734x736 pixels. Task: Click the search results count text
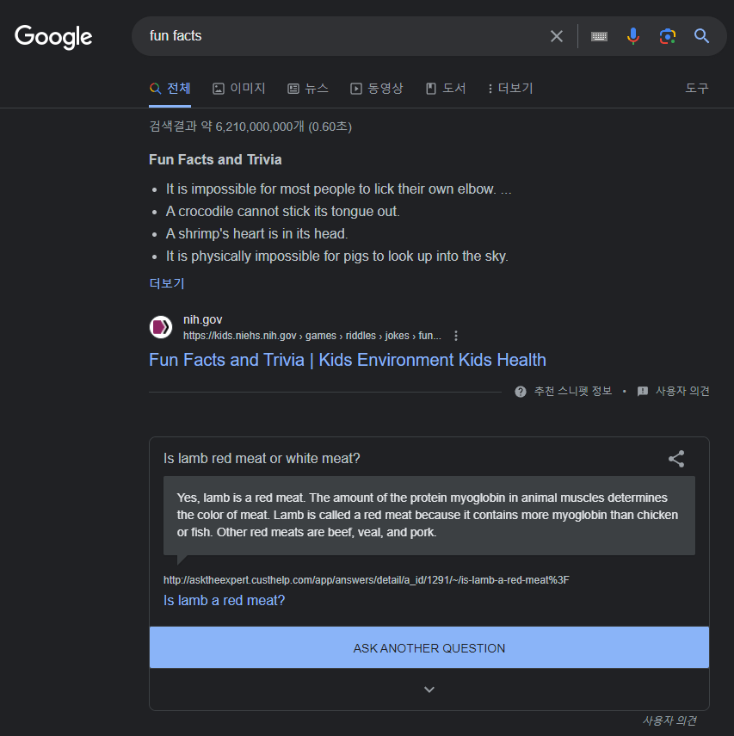(250, 127)
